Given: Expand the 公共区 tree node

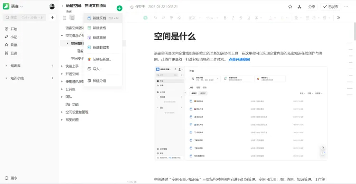Looking at the screenshot, I should [x=62, y=89].
